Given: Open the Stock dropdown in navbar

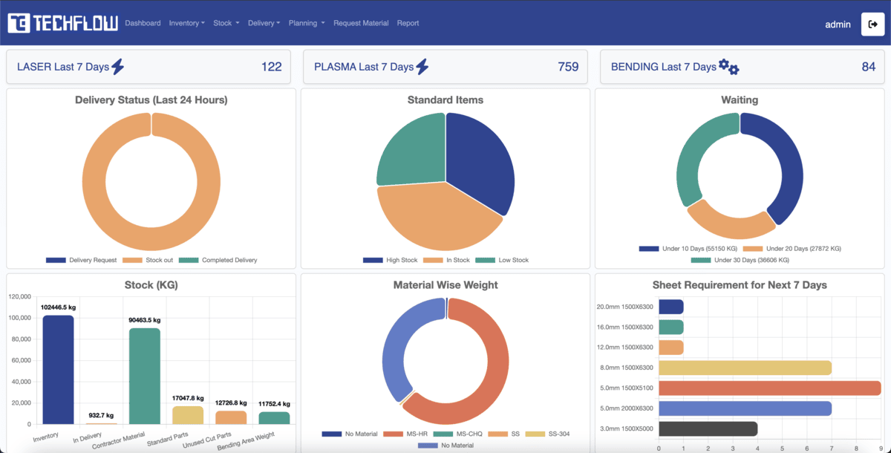Looking at the screenshot, I should (226, 23).
